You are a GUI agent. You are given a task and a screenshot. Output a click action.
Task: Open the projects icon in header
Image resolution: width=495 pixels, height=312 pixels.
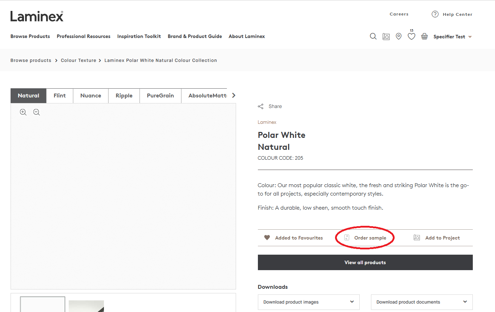(386, 37)
